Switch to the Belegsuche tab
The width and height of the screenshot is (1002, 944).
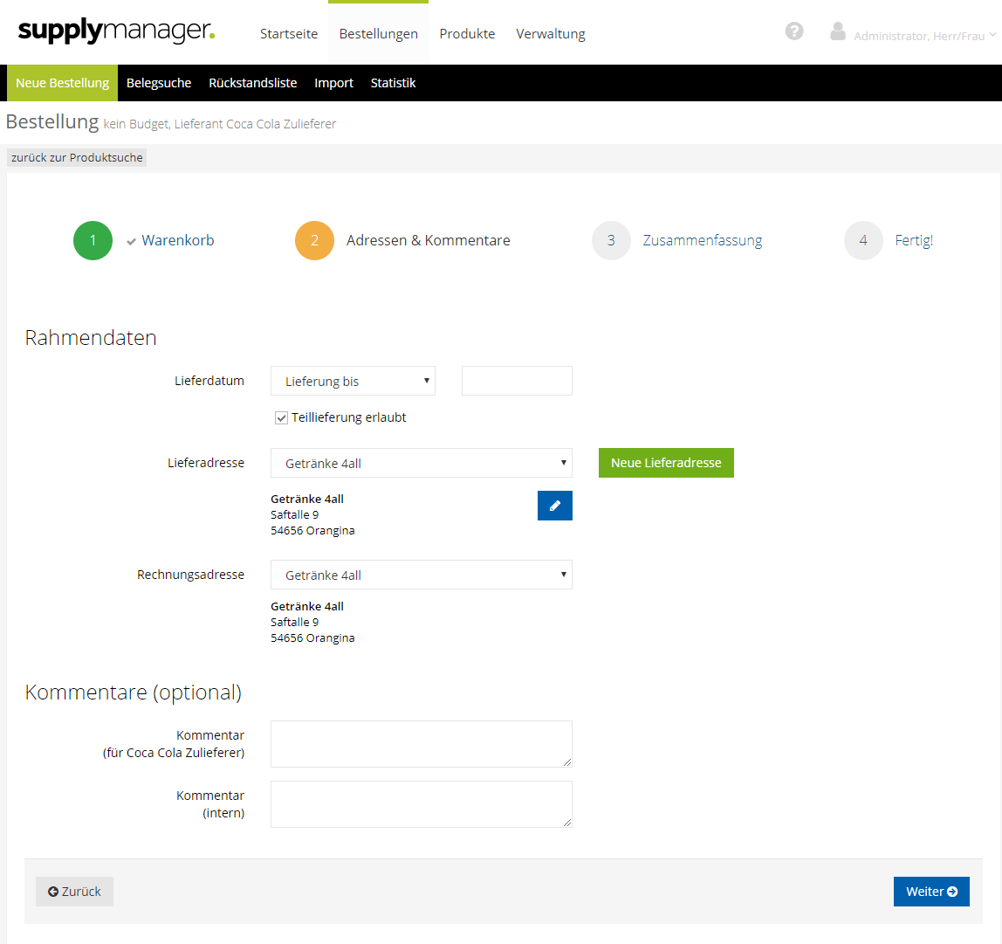pyautogui.click(x=159, y=83)
